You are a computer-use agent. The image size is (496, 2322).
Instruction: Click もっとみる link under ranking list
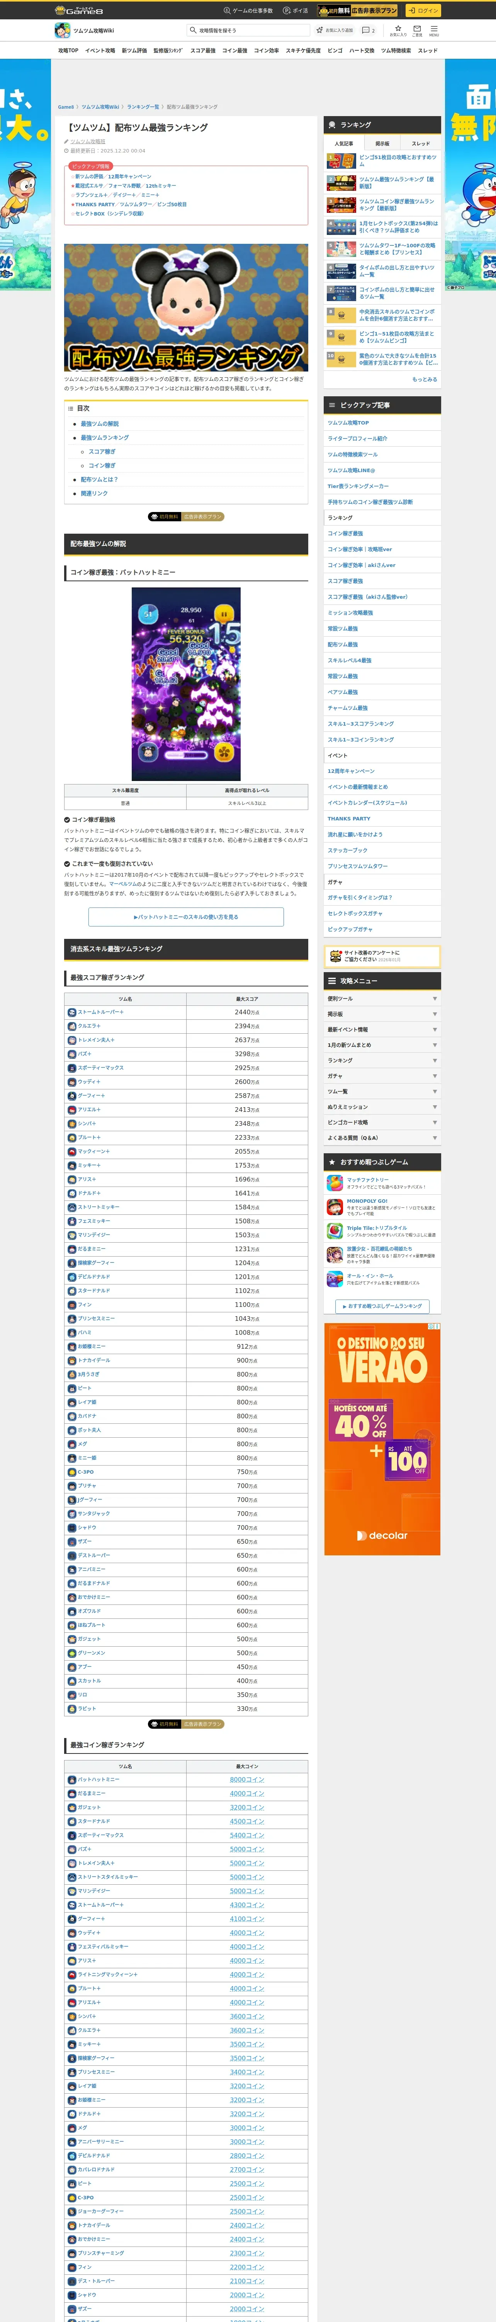[425, 380]
